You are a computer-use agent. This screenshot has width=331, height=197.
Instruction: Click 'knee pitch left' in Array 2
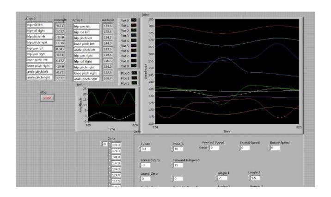point(39,60)
